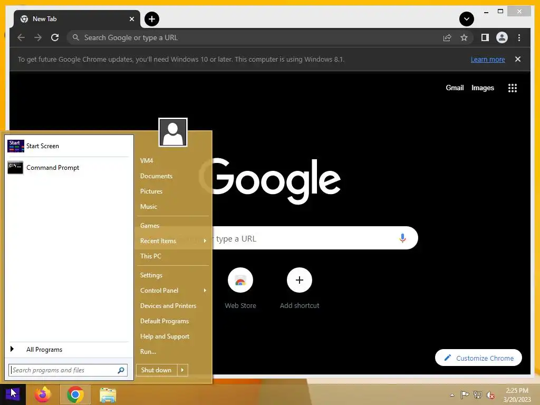The height and width of the screenshot is (405, 540).
Task: Reload the current Chrome page
Action: pyautogui.click(x=55, y=37)
